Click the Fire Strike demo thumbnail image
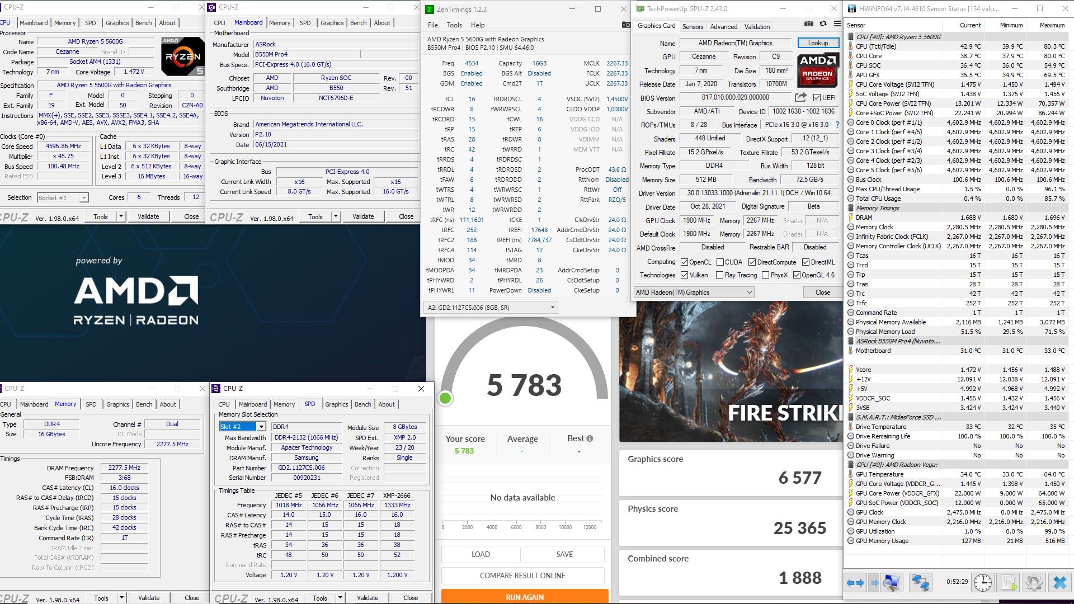 click(x=731, y=372)
